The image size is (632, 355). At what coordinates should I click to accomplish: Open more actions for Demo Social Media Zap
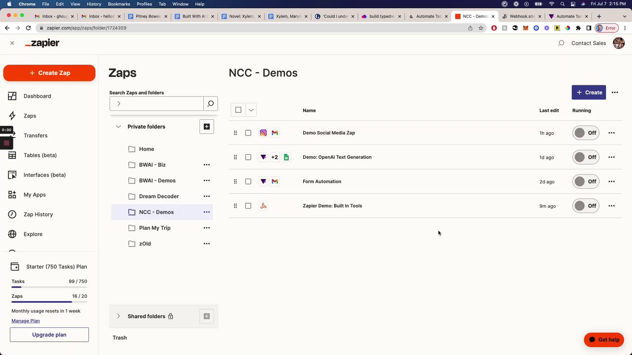(611, 133)
